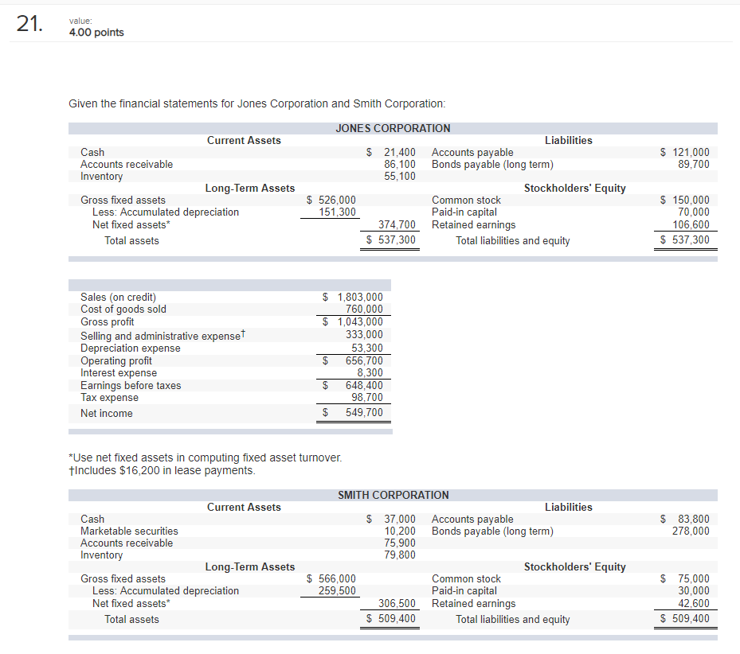
Task: Click the '4.00 points' value text
Action: 96,33
